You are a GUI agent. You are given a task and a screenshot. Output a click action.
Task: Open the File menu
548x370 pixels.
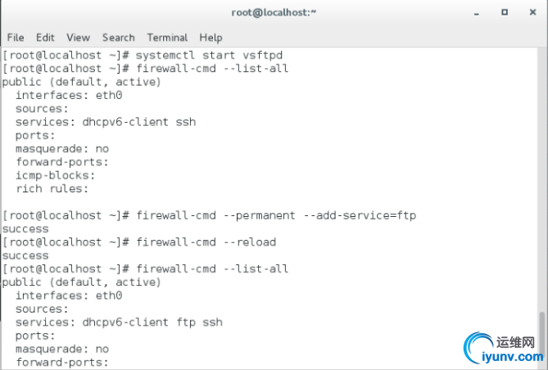tap(16, 38)
